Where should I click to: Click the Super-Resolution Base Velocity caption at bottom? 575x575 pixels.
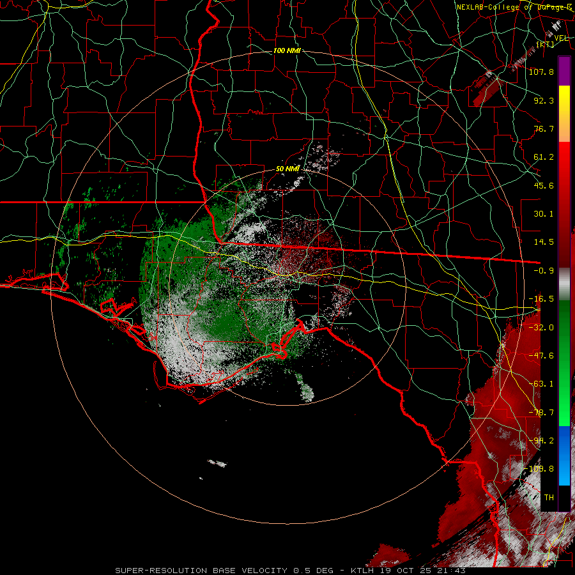[291, 571]
